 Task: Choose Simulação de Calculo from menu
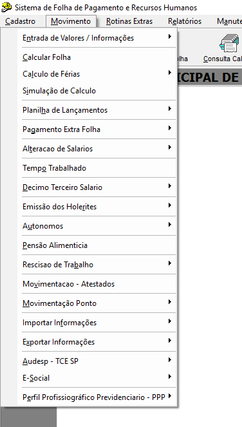point(97,91)
